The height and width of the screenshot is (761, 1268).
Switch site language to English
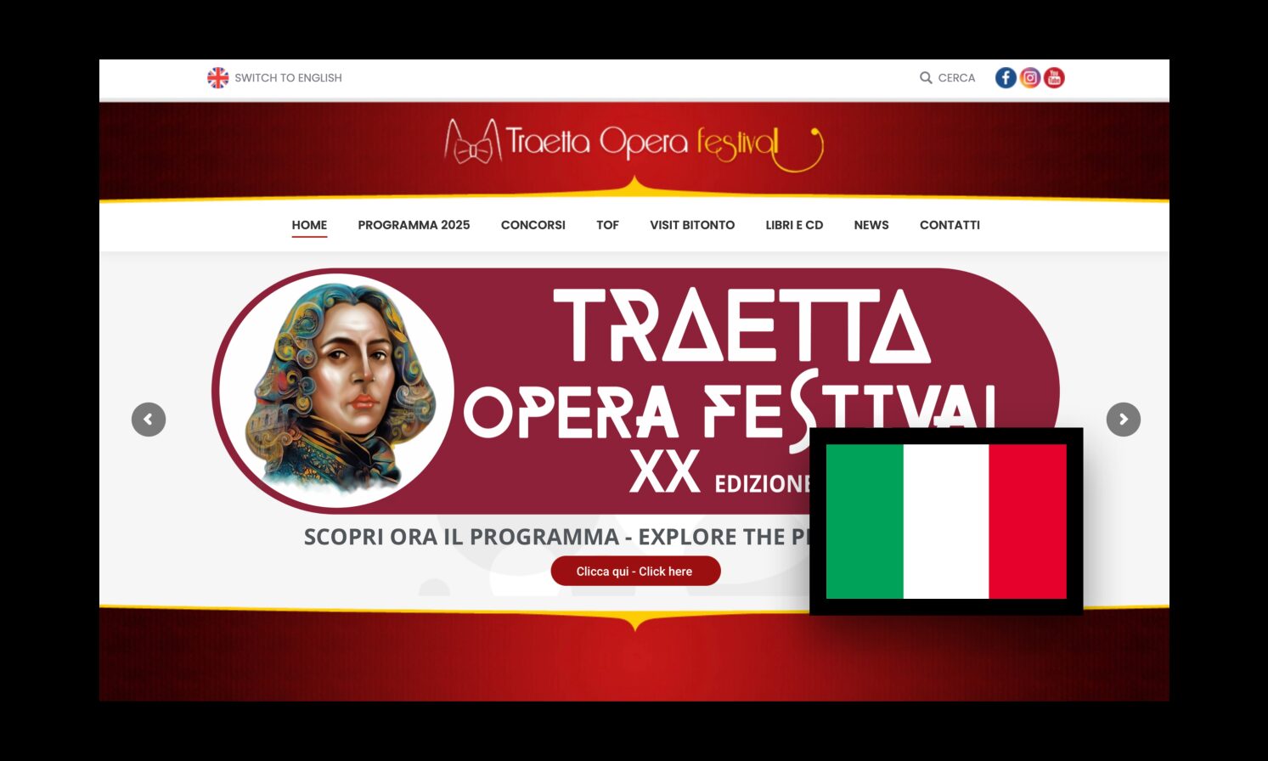(x=288, y=78)
